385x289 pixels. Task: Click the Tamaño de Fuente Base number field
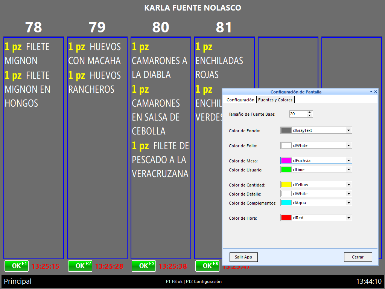(298, 114)
